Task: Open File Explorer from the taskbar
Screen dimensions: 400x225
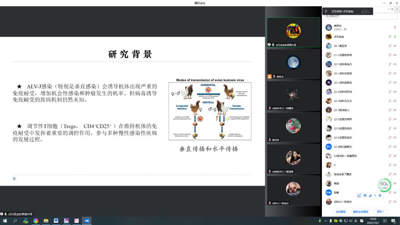Action: [46, 221]
